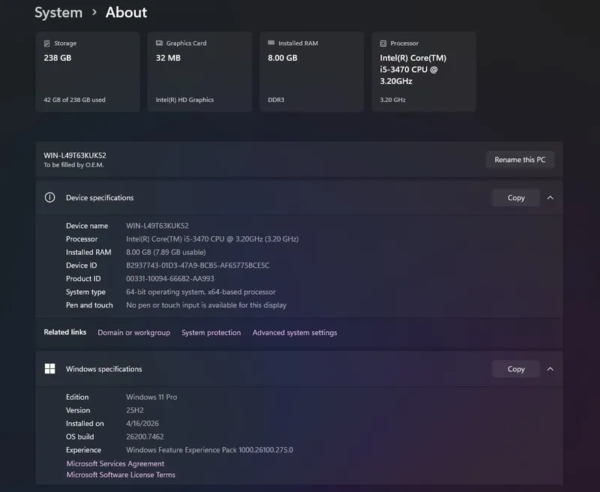Click Product ID value 00331-10094-66682-AA993

170,278
